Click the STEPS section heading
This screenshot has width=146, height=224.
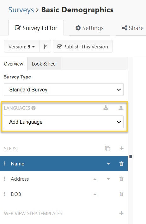(x=10, y=149)
